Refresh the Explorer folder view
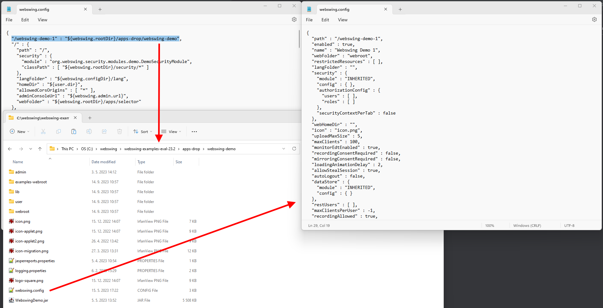The height and width of the screenshot is (308, 603). 294,149
